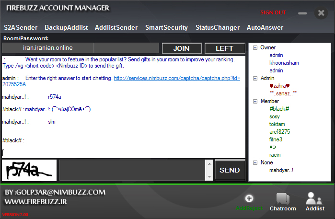Select the symbol-named member below fitne3

click(x=273, y=147)
